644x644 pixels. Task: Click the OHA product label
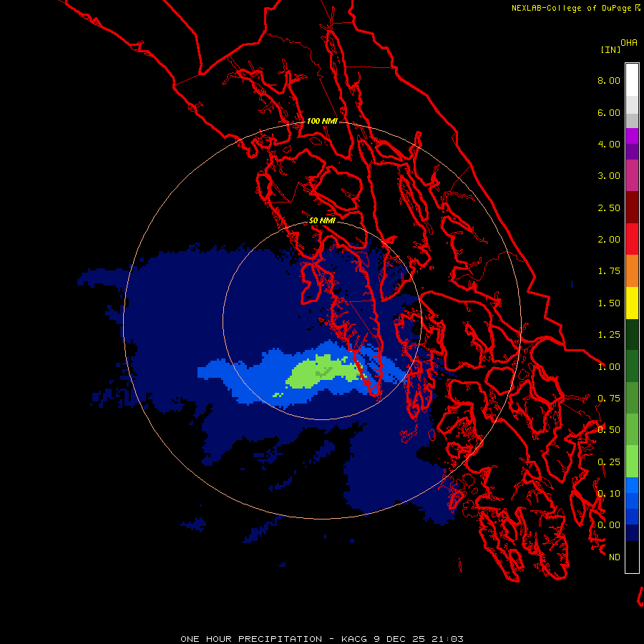coord(629,43)
